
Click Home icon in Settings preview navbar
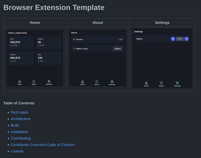(146, 83)
